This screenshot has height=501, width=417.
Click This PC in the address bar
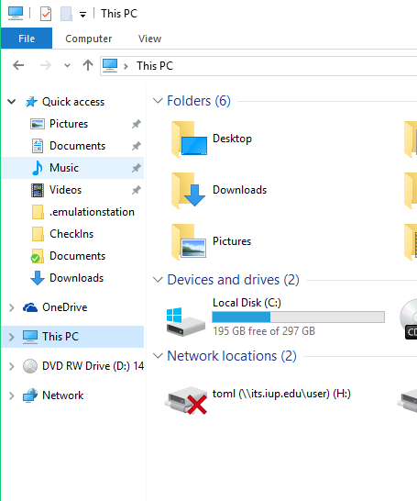pos(155,66)
